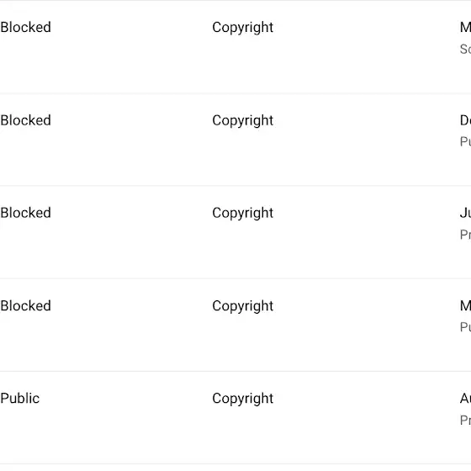This screenshot has width=471, height=471.
Task: Click gray 'Pu' subtext in the fourth row
Action: pyautogui.click(x=465, y=327)
